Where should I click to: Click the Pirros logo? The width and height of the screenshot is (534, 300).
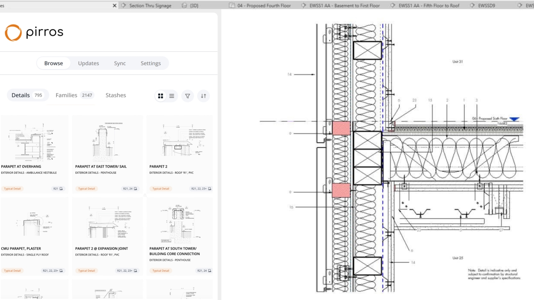(x=34, y=32)
